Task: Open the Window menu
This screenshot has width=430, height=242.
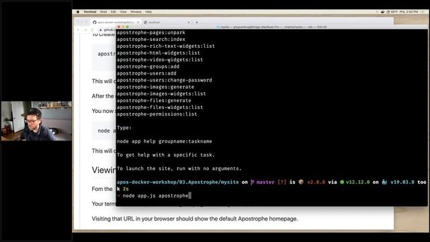Action: point(136,12)
